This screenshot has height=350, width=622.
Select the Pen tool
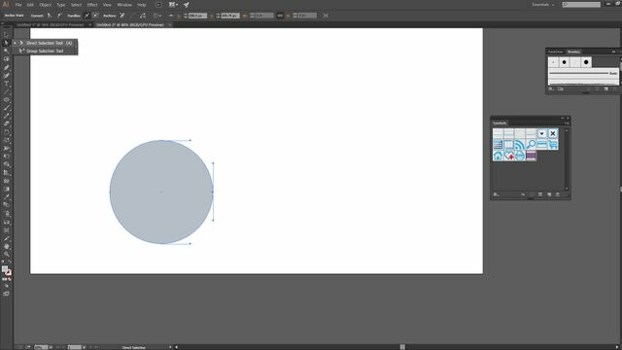point(6,67)
